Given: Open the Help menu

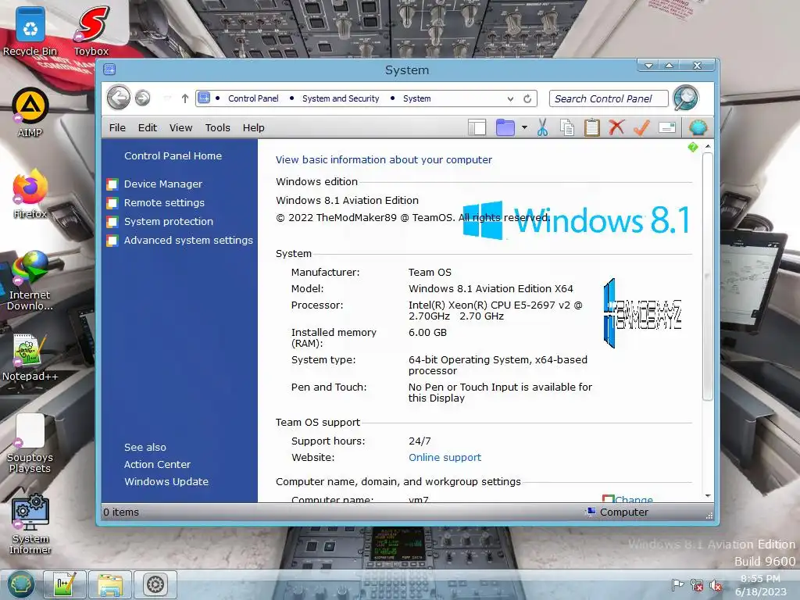Looking at the screenshot, I should click(x=254, y=127).
